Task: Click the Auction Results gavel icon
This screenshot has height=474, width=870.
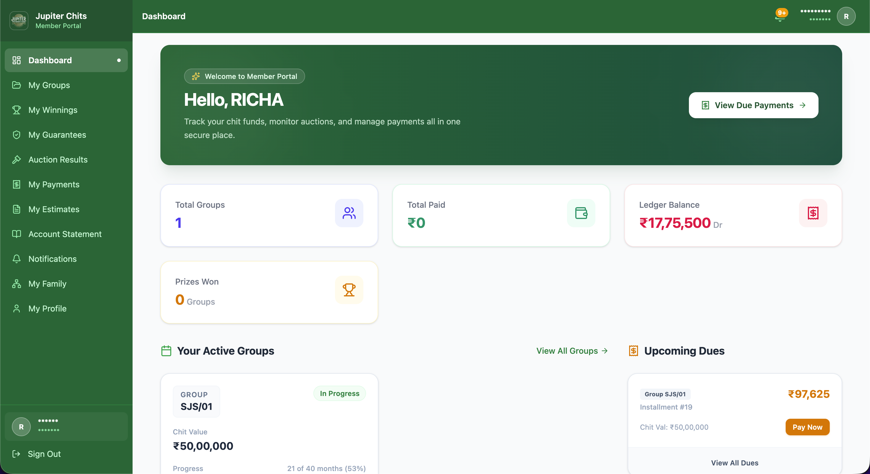Action: (17, 160)
